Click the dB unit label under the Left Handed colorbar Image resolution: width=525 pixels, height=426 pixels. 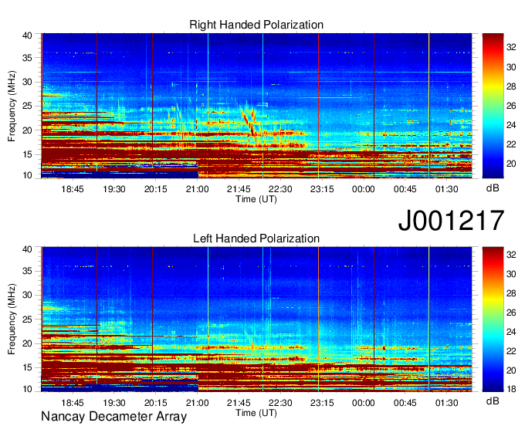point(493,401)
